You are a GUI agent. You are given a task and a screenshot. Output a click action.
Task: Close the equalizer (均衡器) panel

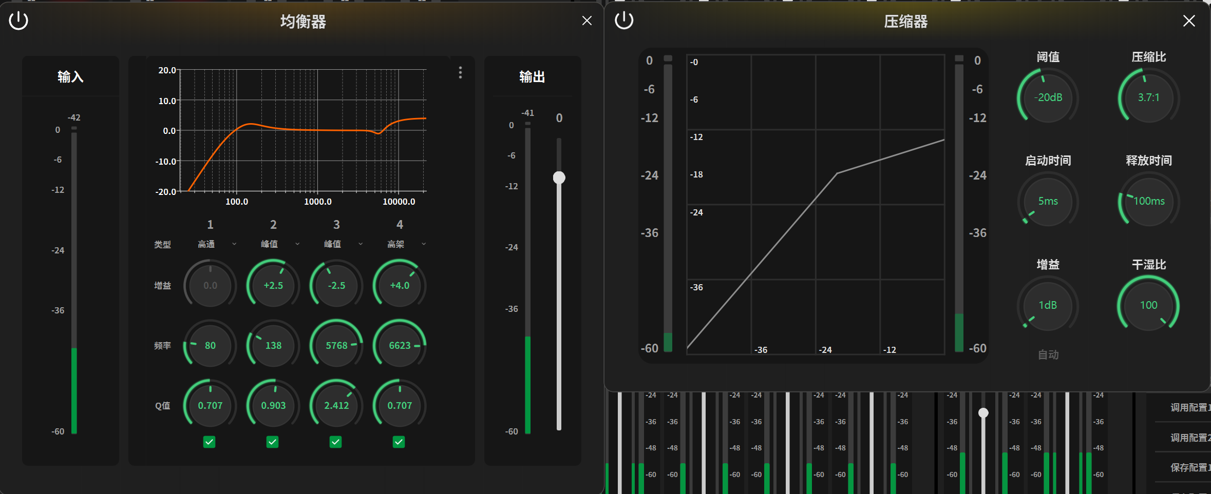click(586, 21)
